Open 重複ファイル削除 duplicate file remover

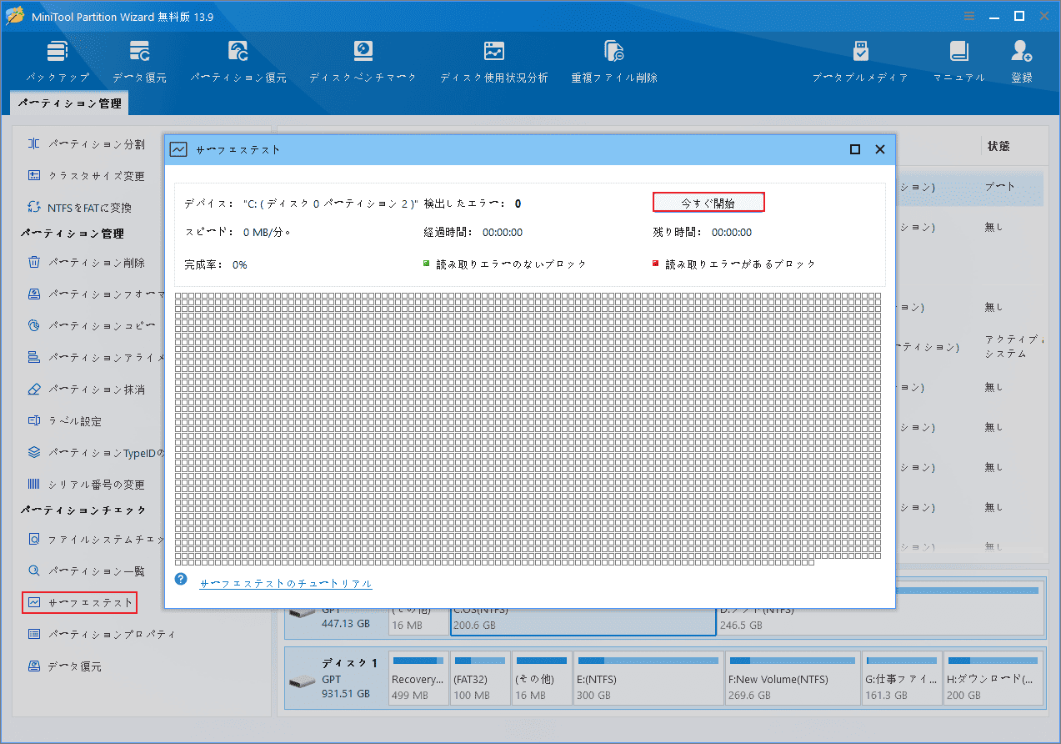coord(614,60)
